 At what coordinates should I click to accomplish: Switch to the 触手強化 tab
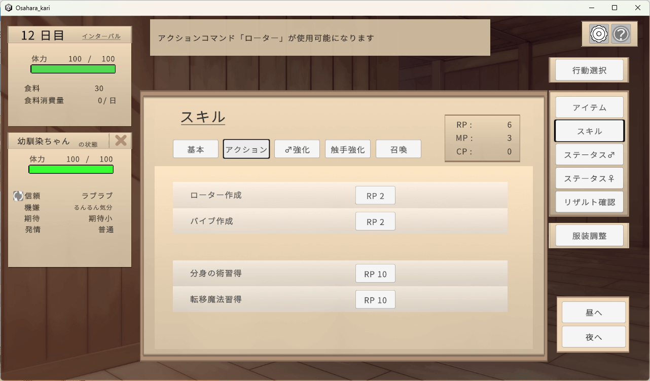click(x=348, y=149)
